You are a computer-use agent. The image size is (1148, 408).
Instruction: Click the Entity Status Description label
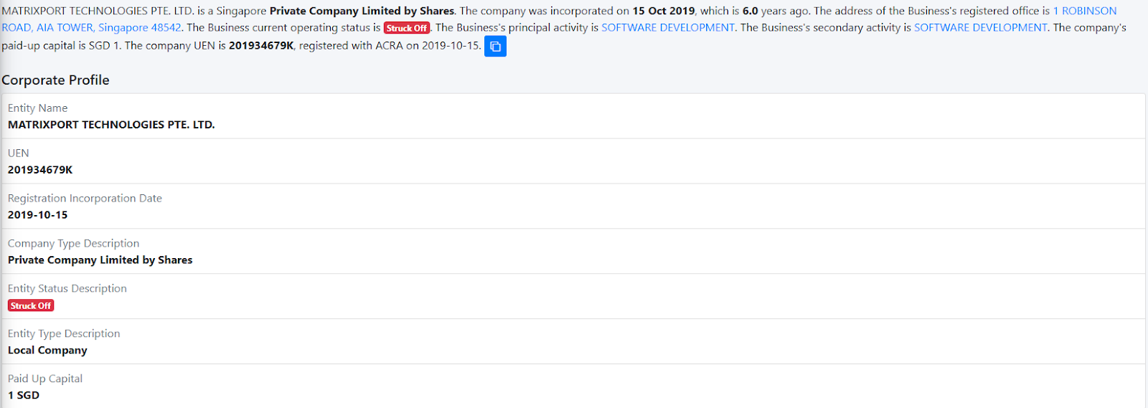[x=67, y=289]
